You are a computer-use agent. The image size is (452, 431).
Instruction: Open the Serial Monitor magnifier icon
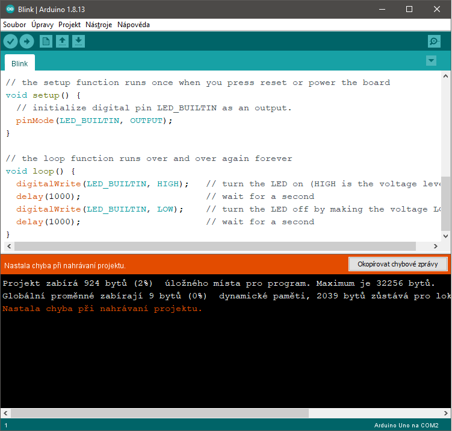click(433, 41)
